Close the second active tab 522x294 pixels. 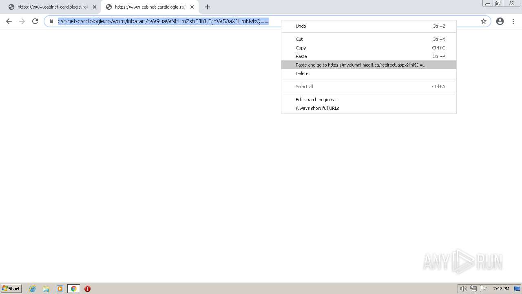192,7
